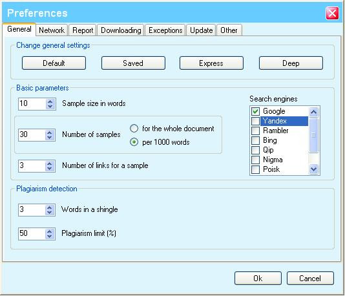
Task: Select 'for the whole document' option
Action: point(134,129)
